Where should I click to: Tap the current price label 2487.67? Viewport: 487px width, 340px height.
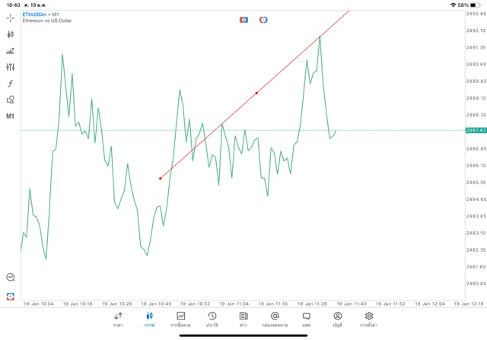476,130
